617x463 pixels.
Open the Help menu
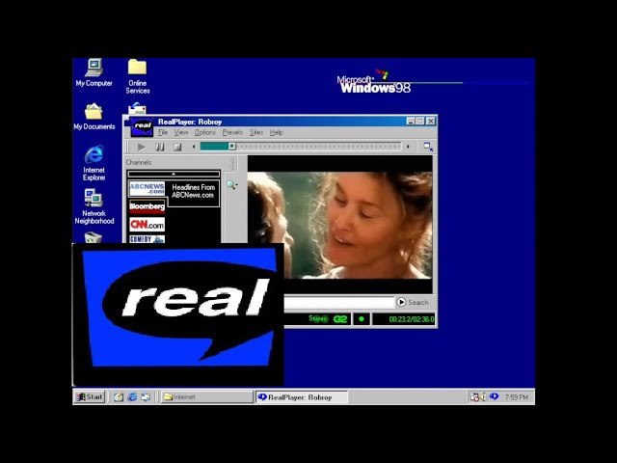pos(277,133)
